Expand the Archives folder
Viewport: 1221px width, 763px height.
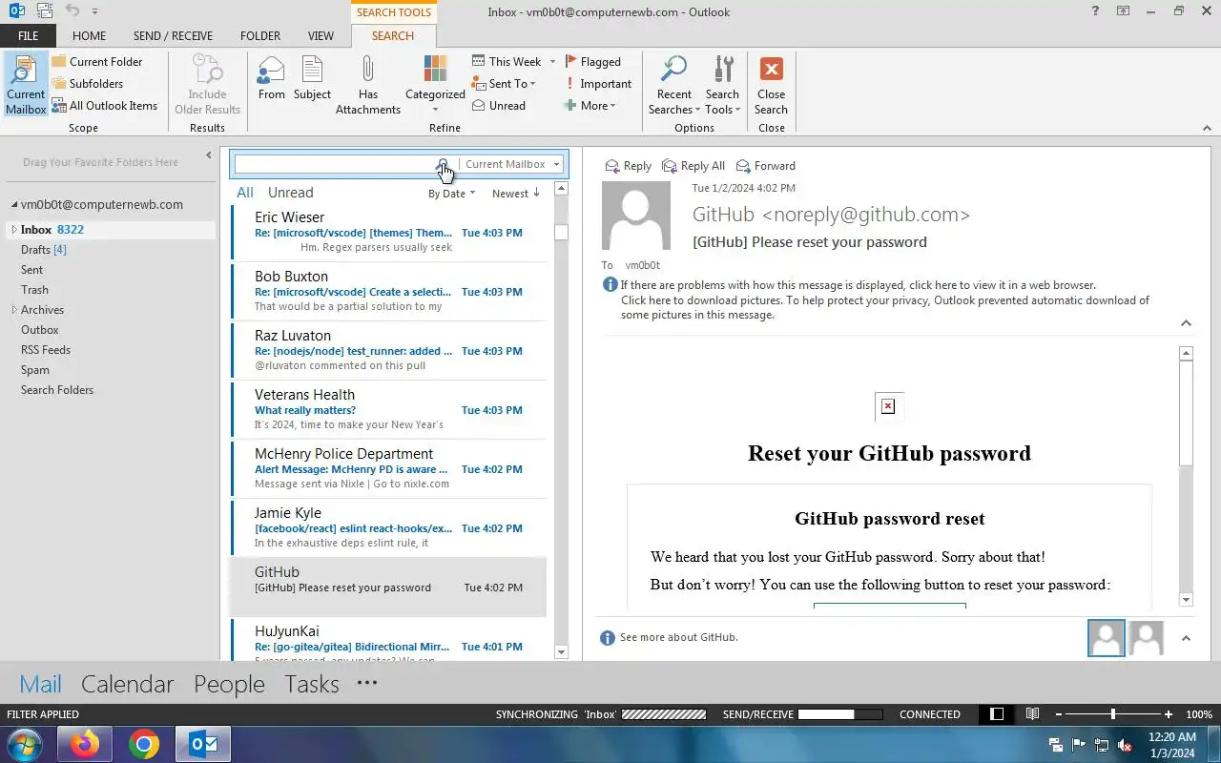point(14,310)
